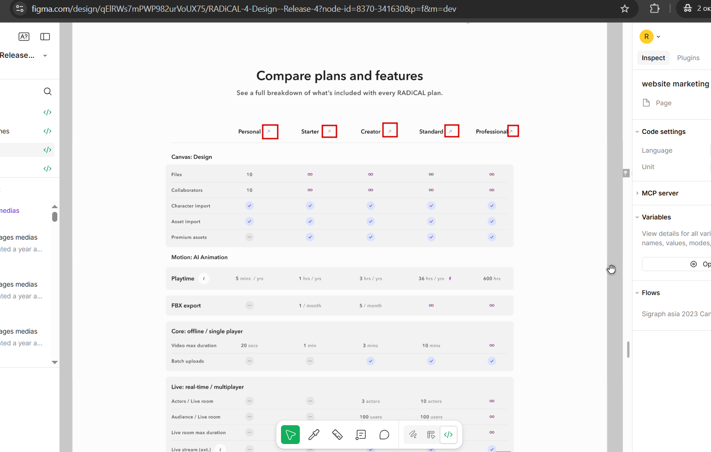Click the info icon beside Live stream (ext.)

pos(220,450)
